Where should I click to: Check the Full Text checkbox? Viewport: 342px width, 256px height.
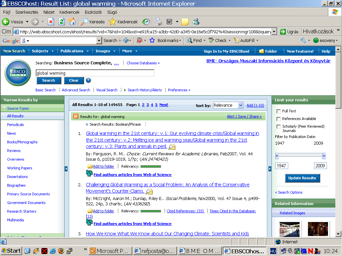point(278,111)
